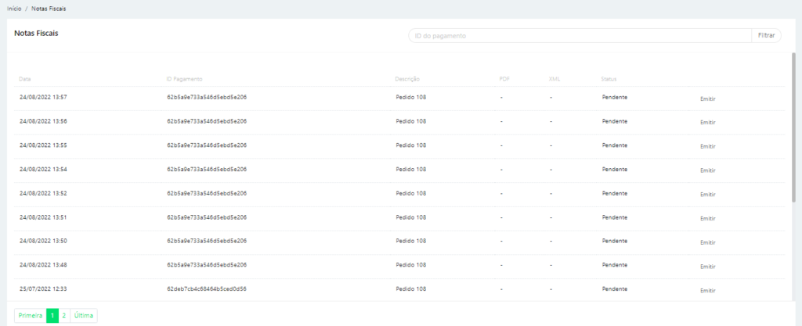Click the Data column header
802x326 pixels.
pos(25,79)
